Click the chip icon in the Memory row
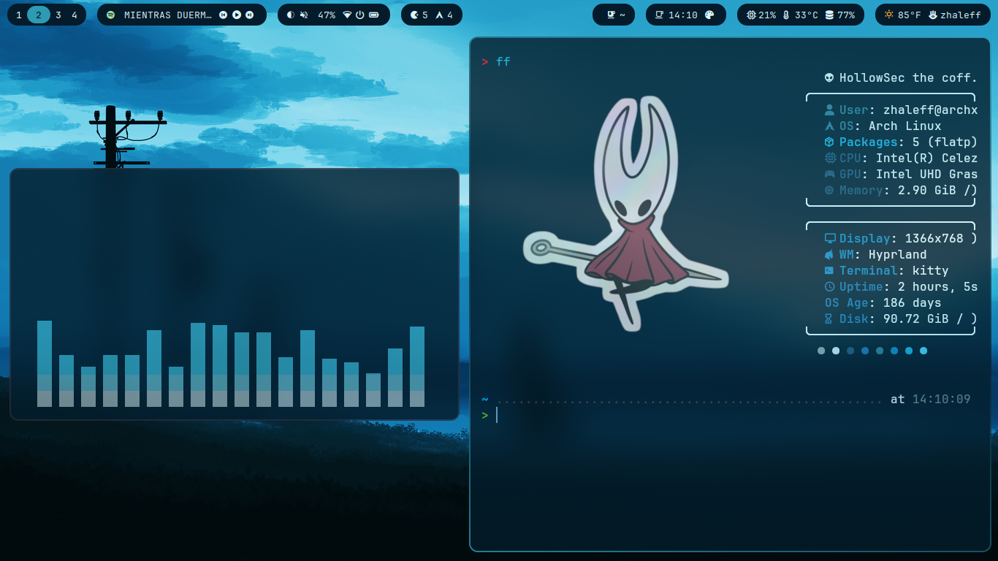 click(829, 190)
